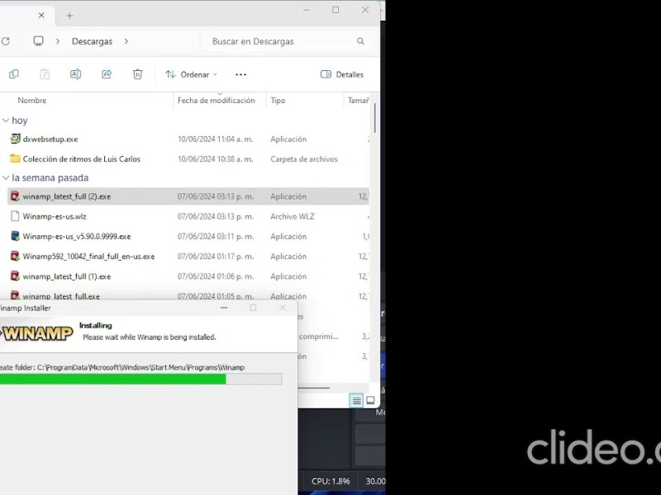Click the Copy icon in Explorer toolbar

click(14, 74)
